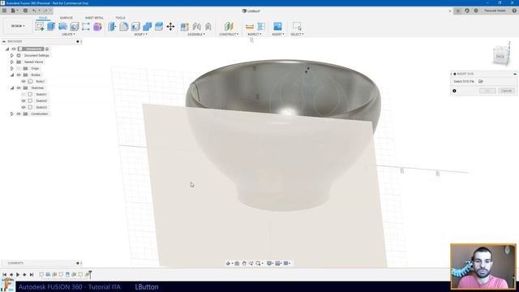This screenshot has width=519, height=292.
Task: Click the Undo arrow
Action: [x=34, y=11]
